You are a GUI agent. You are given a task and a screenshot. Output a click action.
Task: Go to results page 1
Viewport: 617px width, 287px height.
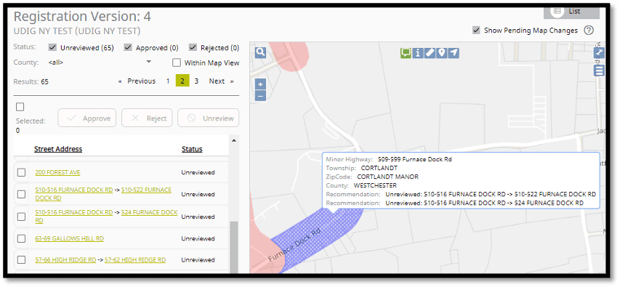point(168,81)
